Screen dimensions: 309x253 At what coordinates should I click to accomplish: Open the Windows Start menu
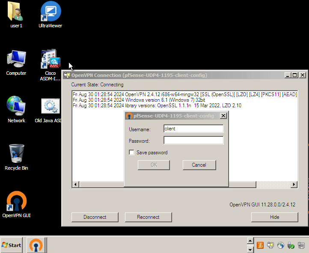12,245
